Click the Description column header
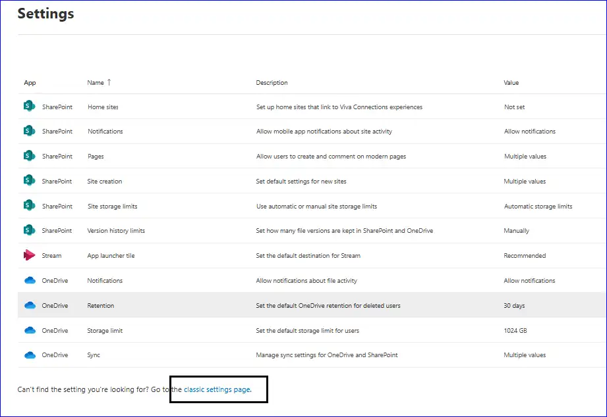 tap(272, 83)
